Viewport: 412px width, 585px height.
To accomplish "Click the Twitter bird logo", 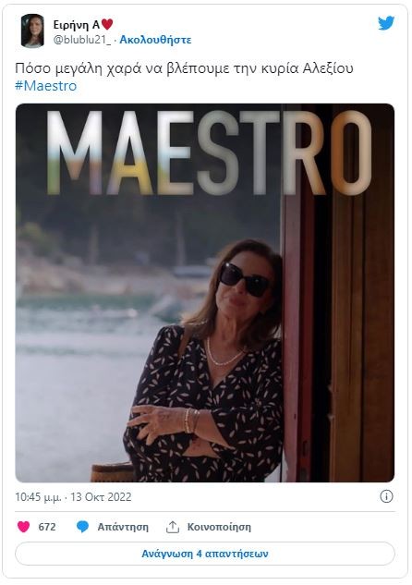I will point(386,23).
